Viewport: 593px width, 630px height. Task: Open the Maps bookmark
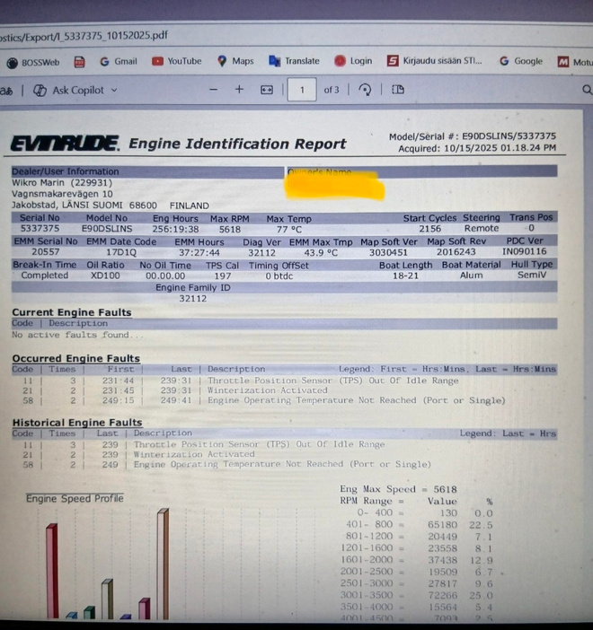[235, 61]
